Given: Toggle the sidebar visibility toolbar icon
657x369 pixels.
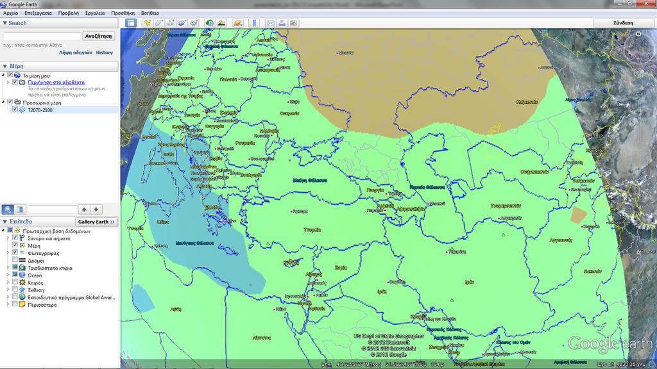Looking at the screenshot, I should tap(131, 23).
